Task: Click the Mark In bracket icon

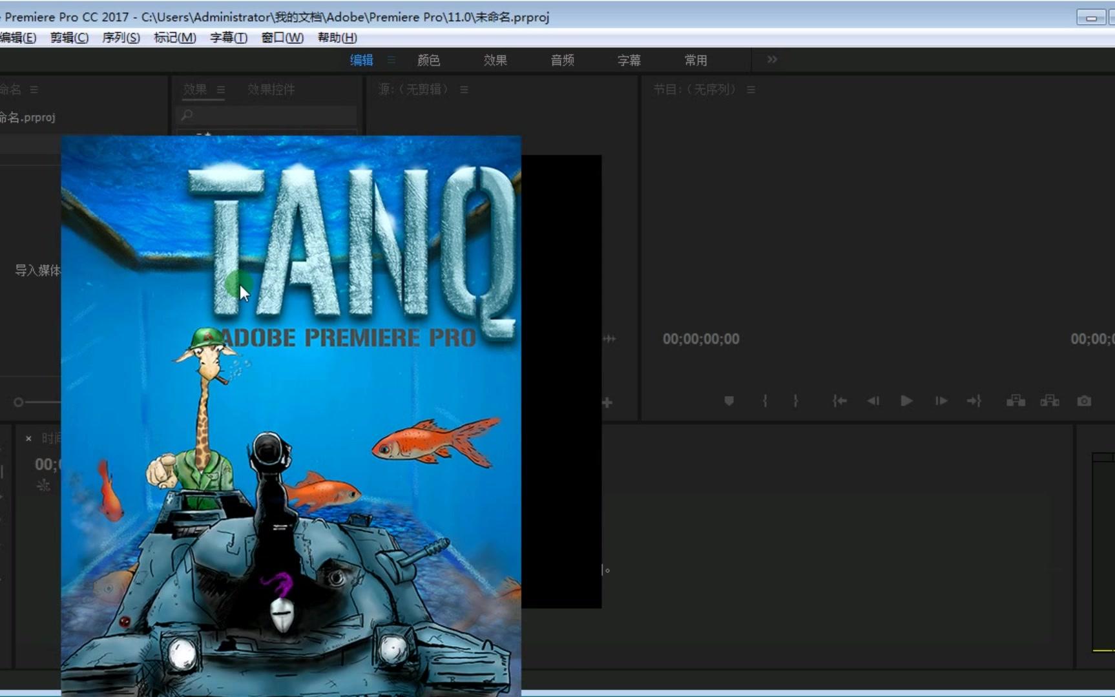Action: [x=765, y=401]
